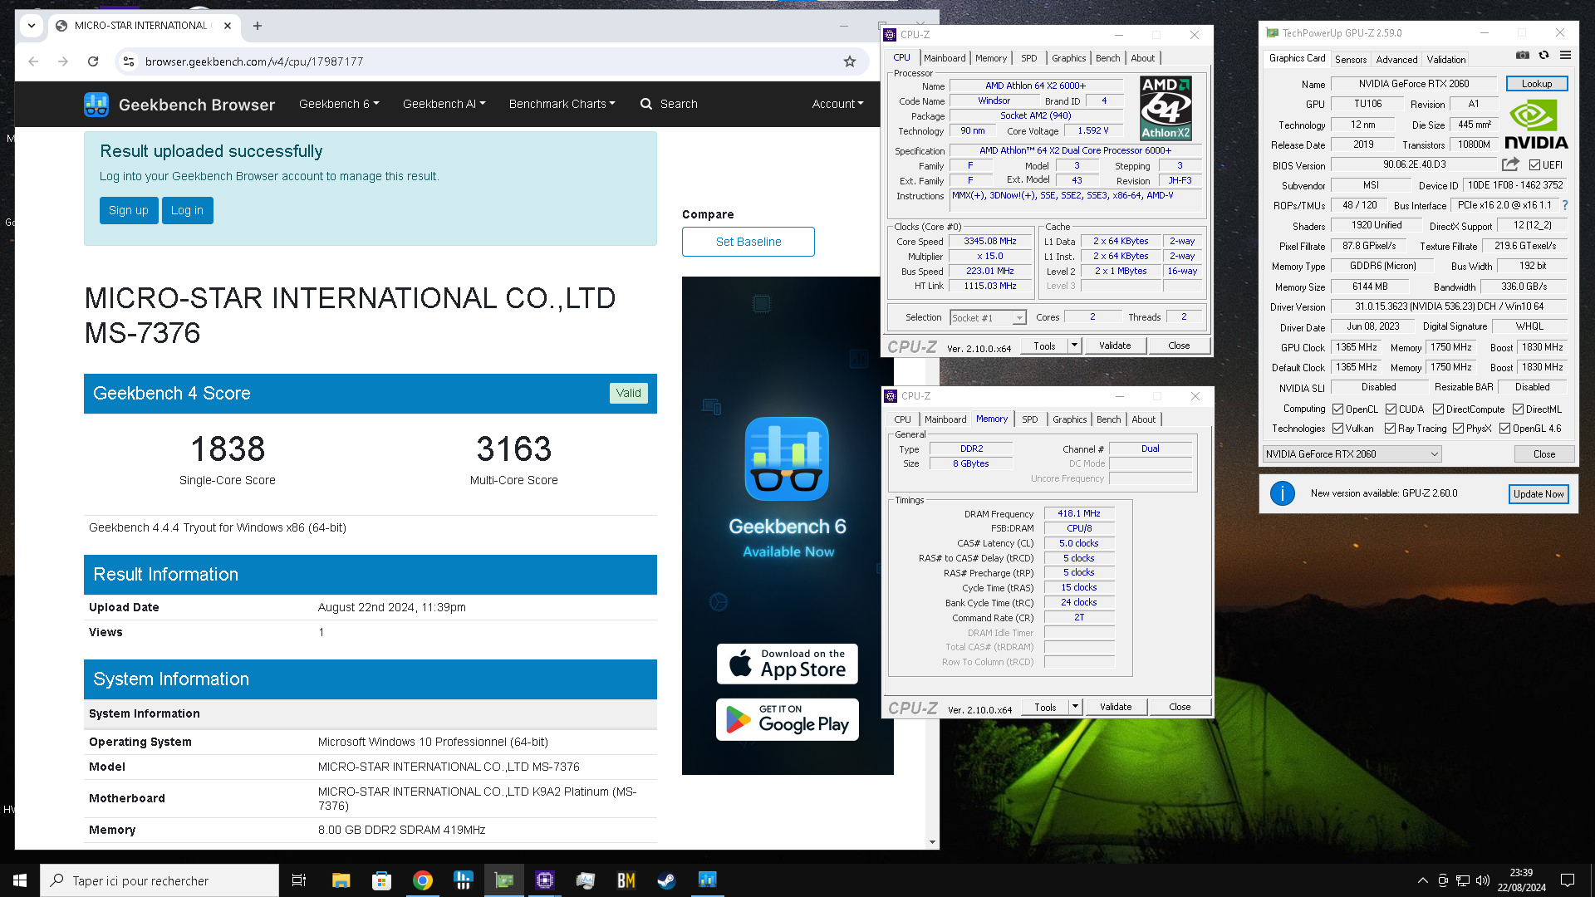Open the Socket #1 selection dropdown

(988, 317)
